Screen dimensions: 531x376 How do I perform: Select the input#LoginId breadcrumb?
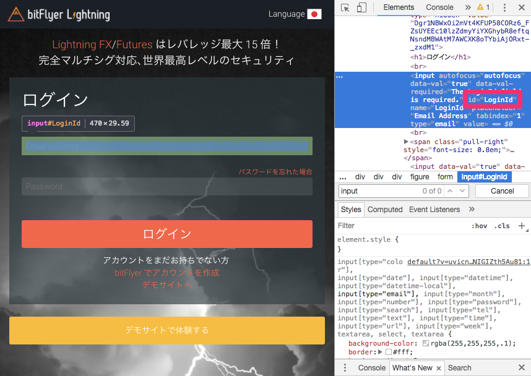tap(484, 177)
